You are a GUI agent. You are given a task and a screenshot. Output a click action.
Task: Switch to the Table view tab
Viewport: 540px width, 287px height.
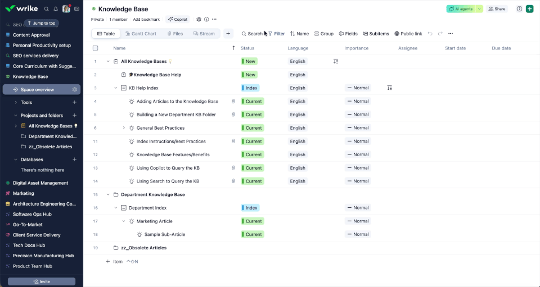pos(106,34)
